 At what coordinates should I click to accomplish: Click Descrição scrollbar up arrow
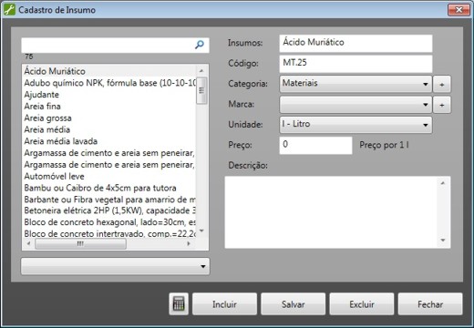tap(443, 183)
